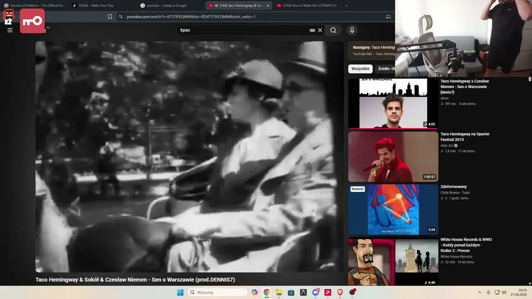The image size is (532, 299).
Task: Open Taco Hemingway x Czesław Niemen thumbnail
Action: coord(393,103)
